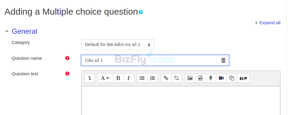Open the paragraph styles font menu
Screen dimensions: 290x115
[105, 78]
